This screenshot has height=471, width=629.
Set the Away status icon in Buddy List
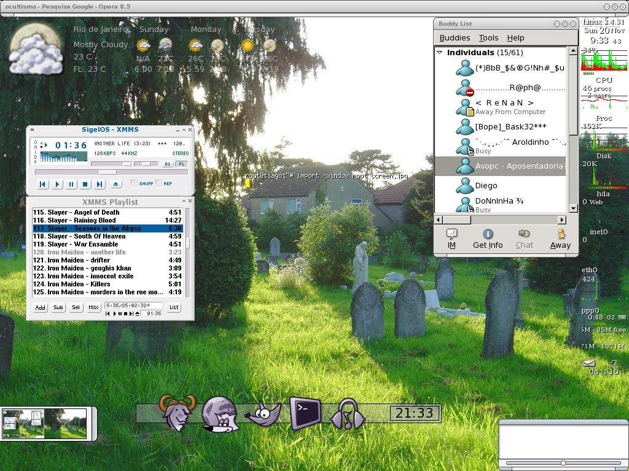[560, 239]
